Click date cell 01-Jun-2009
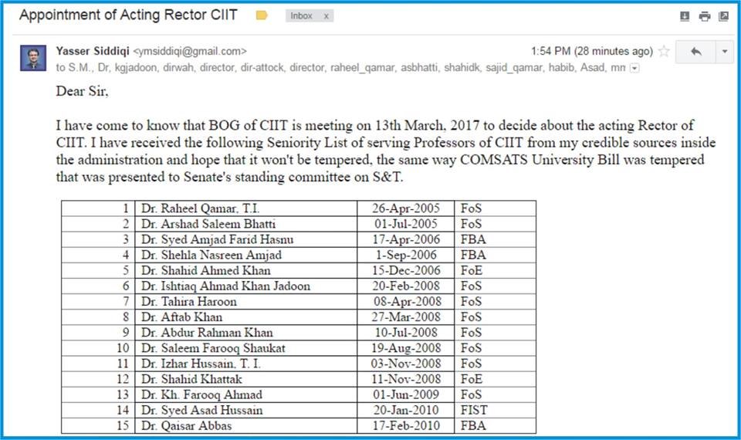Viewport: 741px width, 440px height. (406, 394)
